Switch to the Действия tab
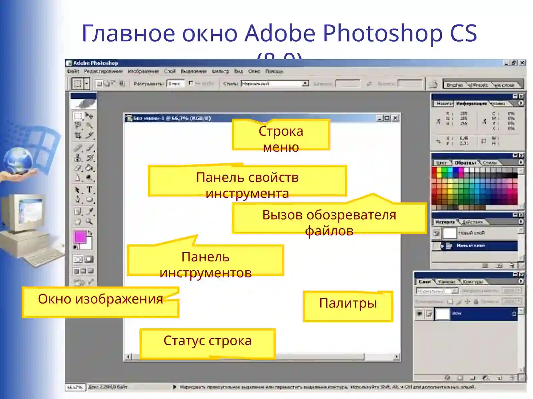 [472, 222]
